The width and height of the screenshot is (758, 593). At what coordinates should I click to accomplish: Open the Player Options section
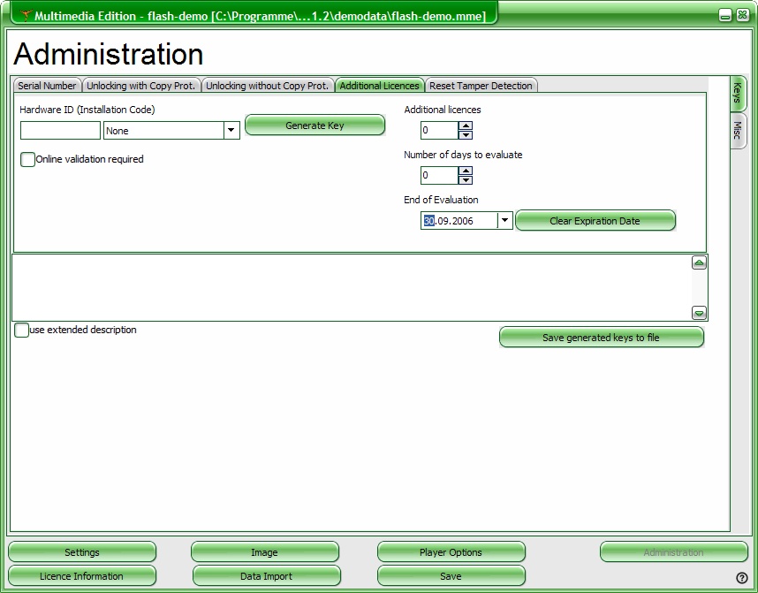click(x=451, y=552)
